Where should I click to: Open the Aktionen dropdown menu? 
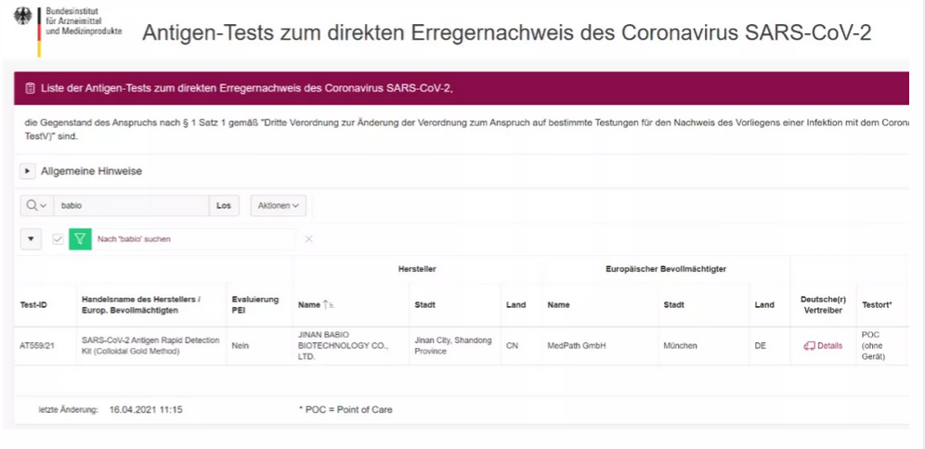pyautogui.click(x=278, y=205)
